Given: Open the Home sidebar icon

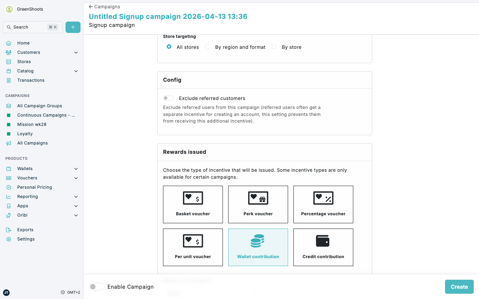Looking at the screenshot, I should pos(9,43).
